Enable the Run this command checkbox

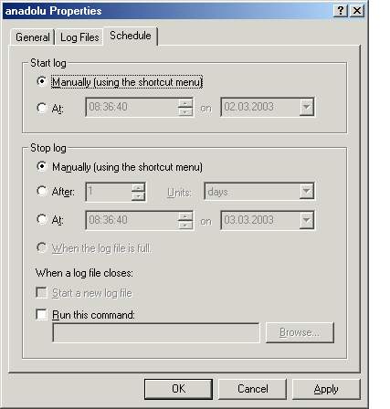(x=41, y=314)
